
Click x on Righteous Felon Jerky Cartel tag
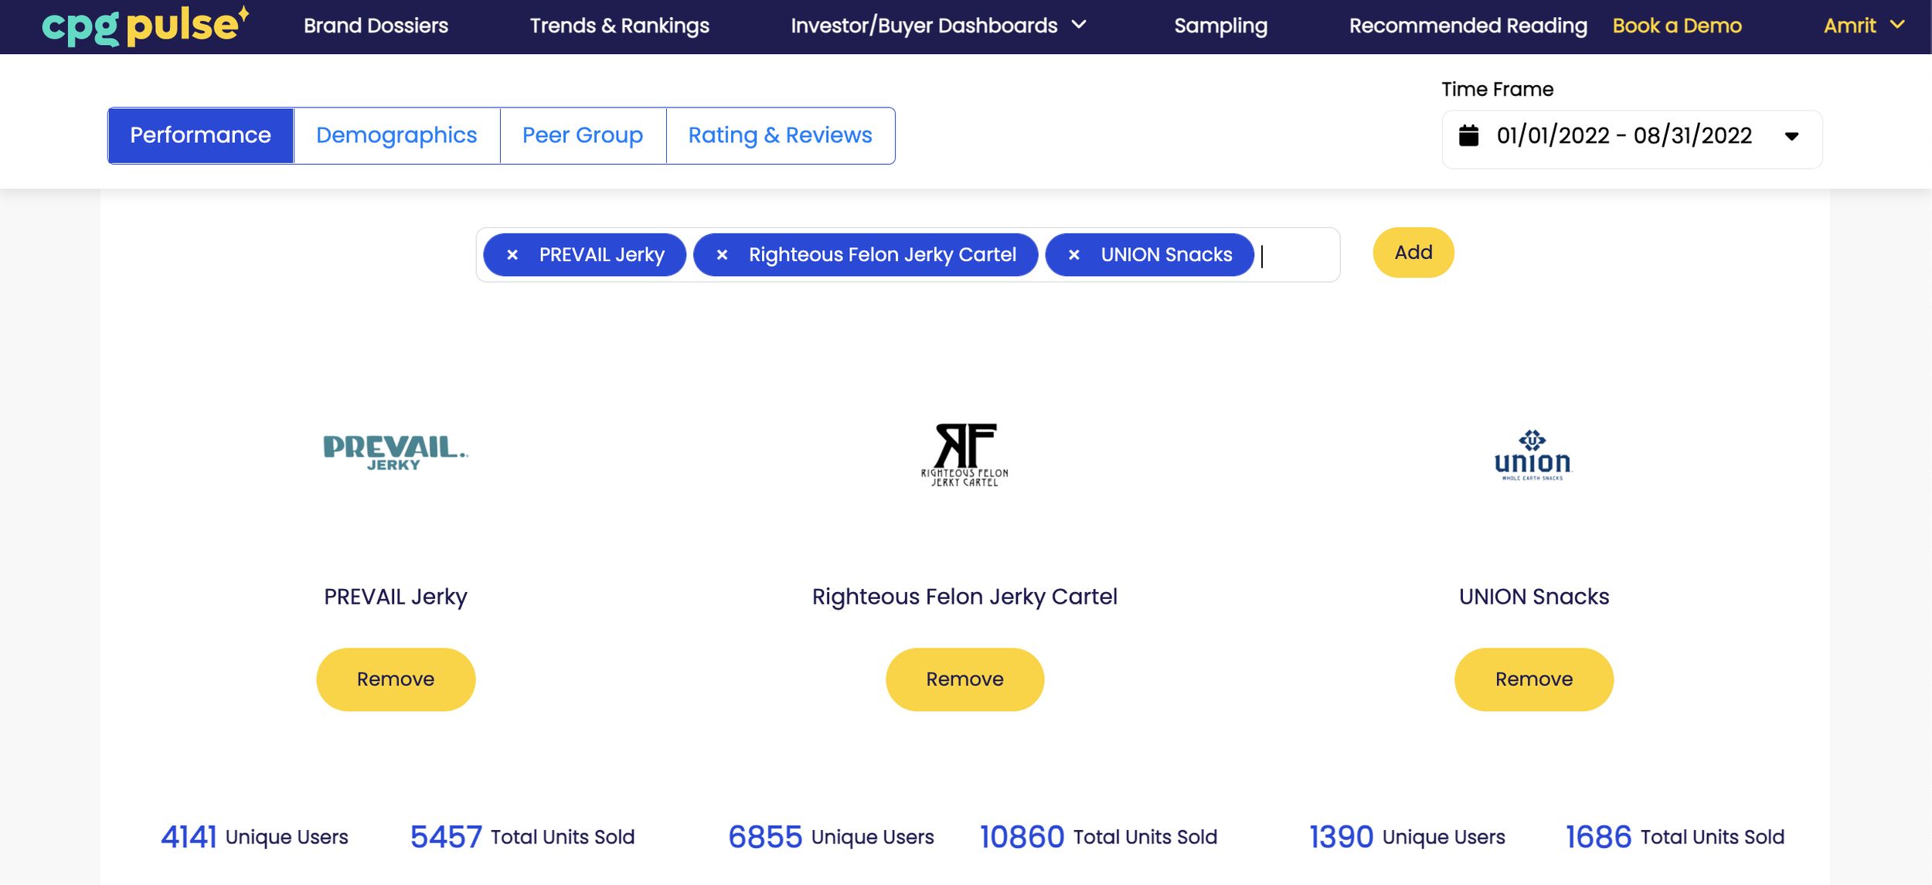(722, 255)
